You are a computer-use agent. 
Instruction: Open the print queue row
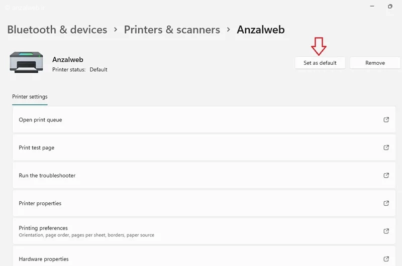click(x=204, y=119)
